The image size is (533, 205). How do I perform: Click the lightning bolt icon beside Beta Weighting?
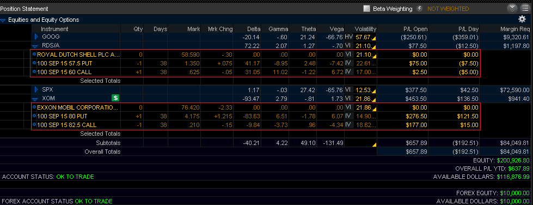(x=419, y=9)
